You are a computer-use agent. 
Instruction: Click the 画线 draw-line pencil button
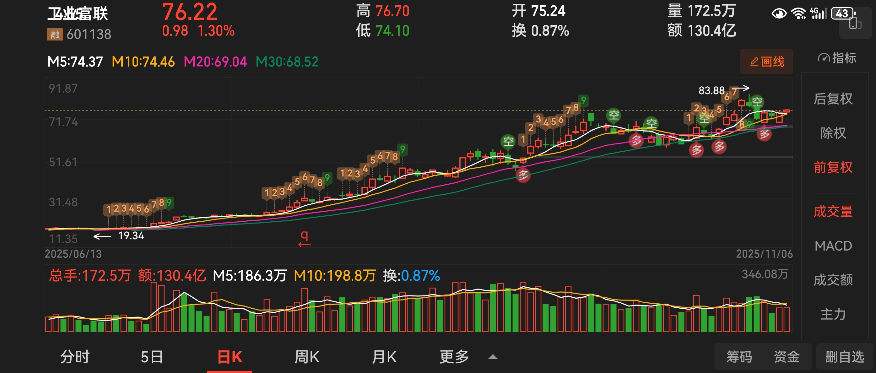click(x=766, y=62)
